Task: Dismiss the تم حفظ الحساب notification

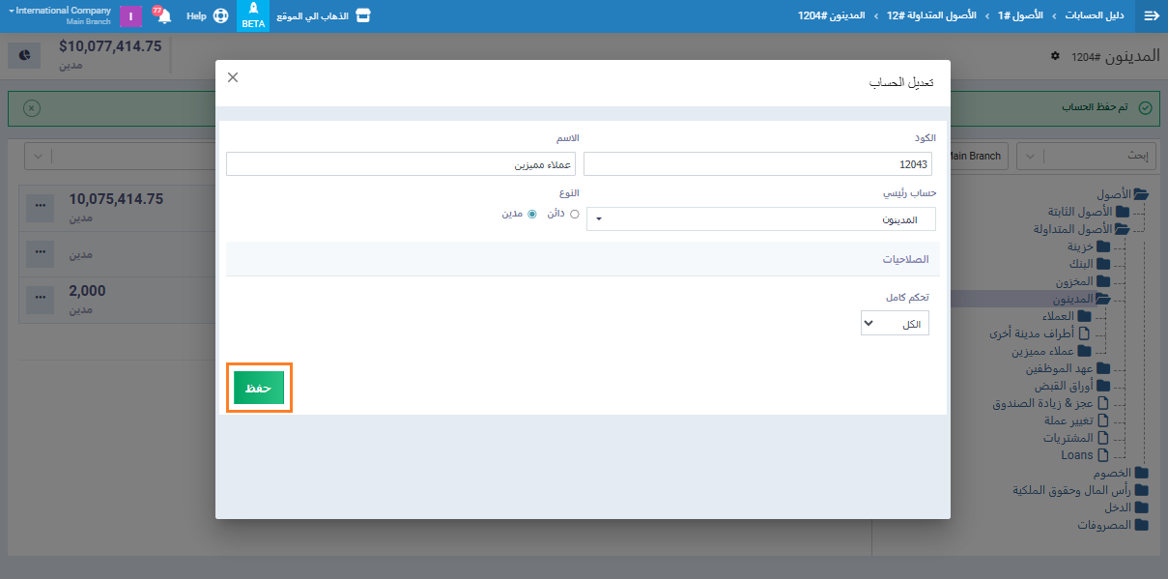Action: [32, 107]
